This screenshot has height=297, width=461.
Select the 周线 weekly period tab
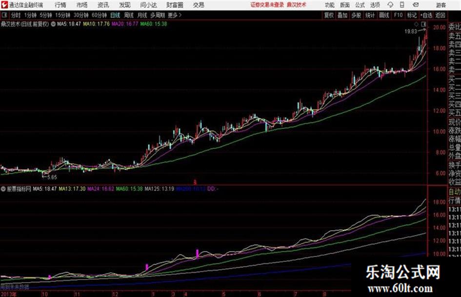(x=129, y=15)
